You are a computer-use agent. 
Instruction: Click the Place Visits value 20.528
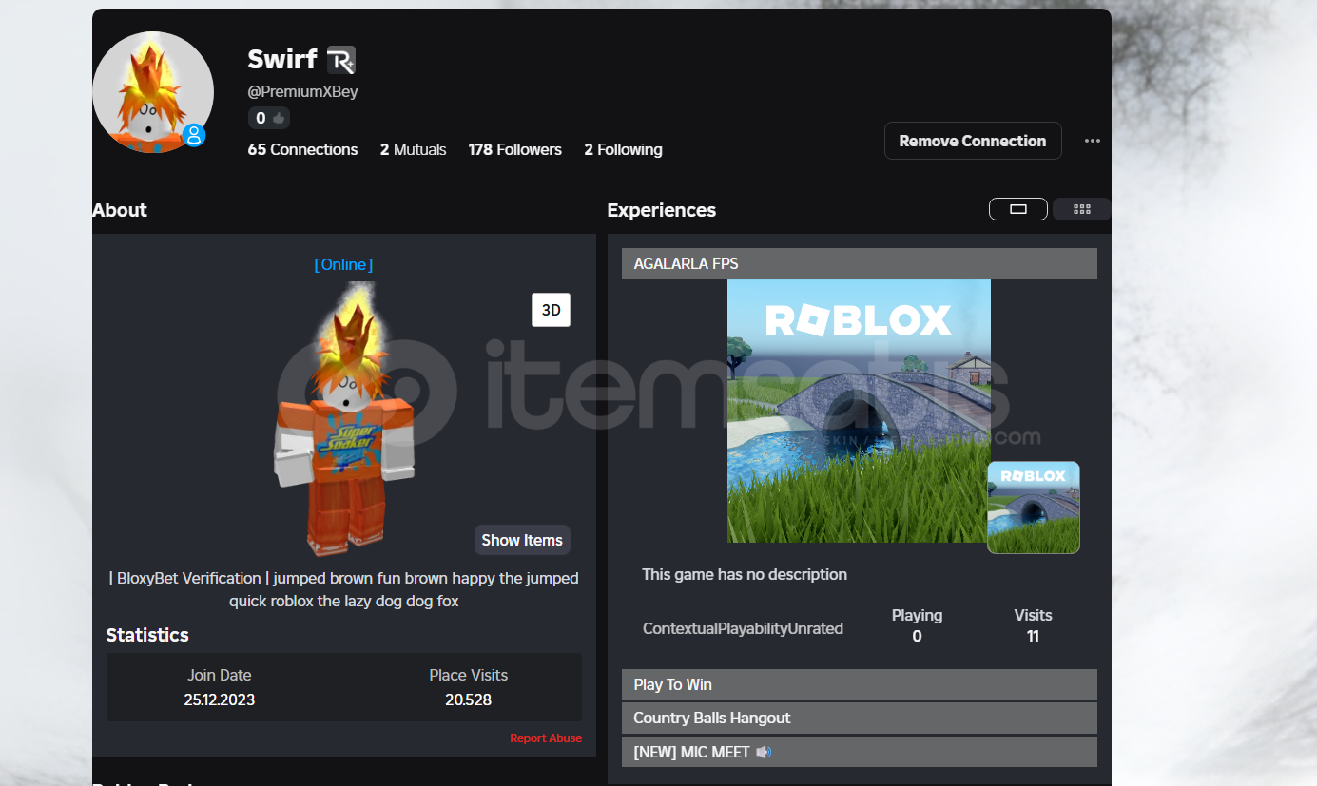pyautogui.click(x=468, y=700)
